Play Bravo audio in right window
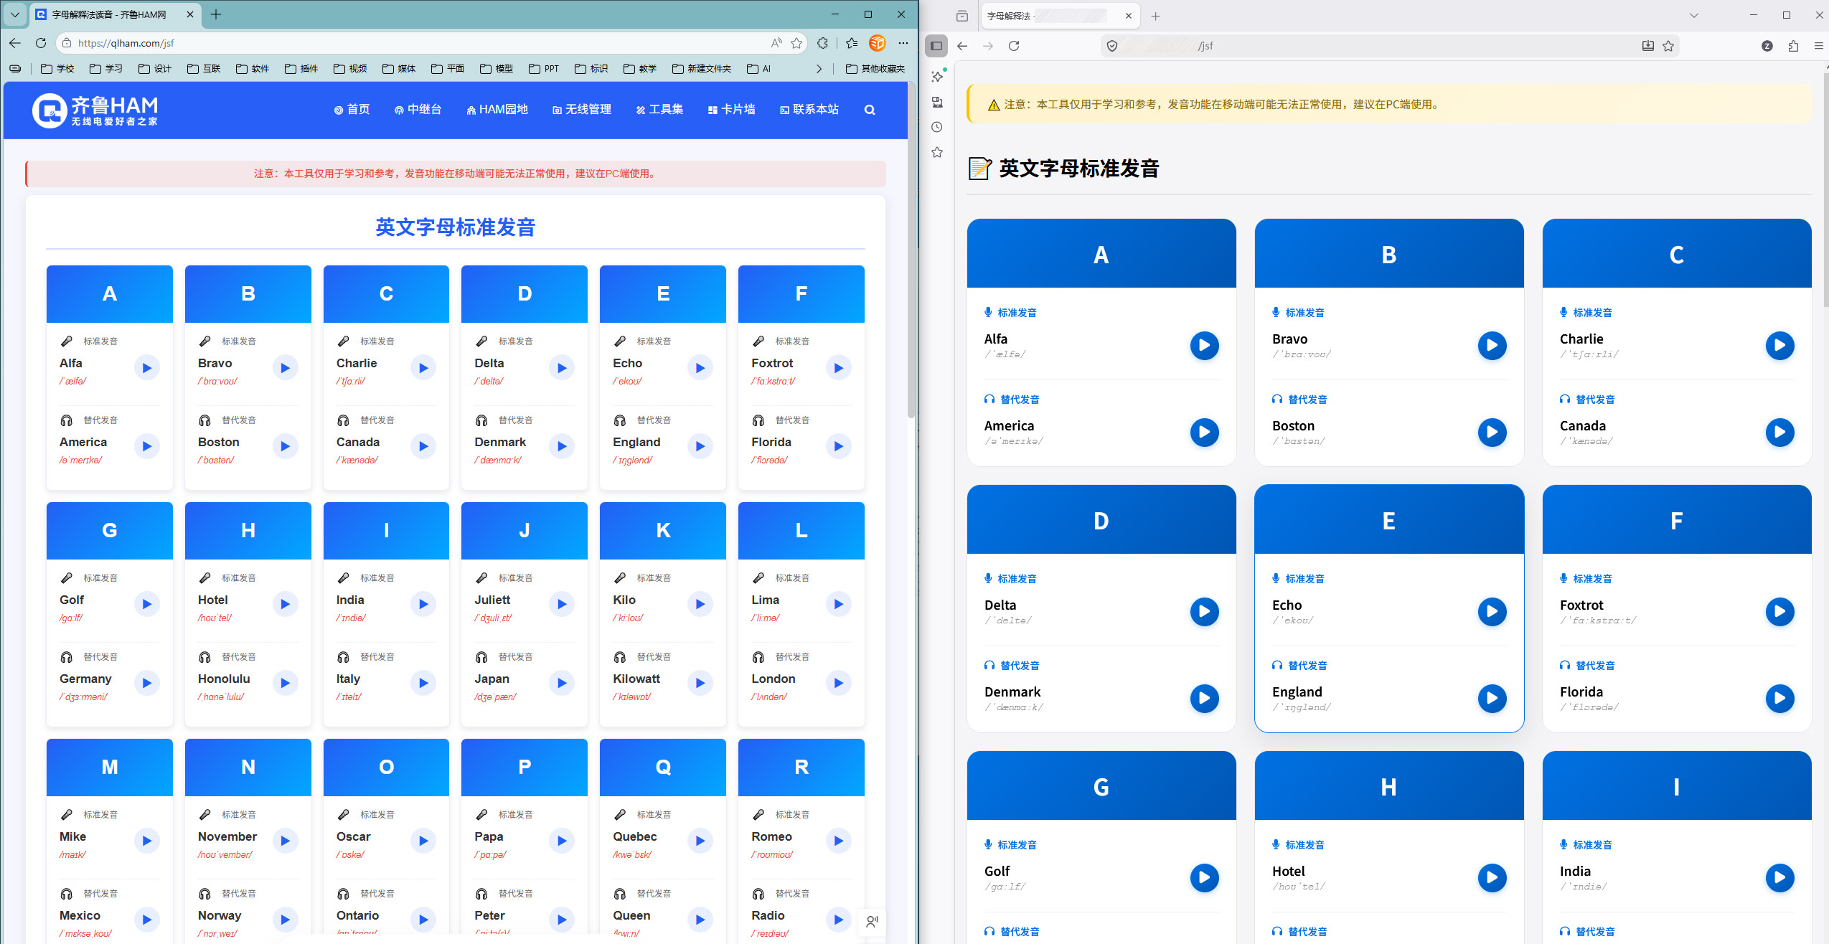1829x944 pixels. coord(1491,346)
